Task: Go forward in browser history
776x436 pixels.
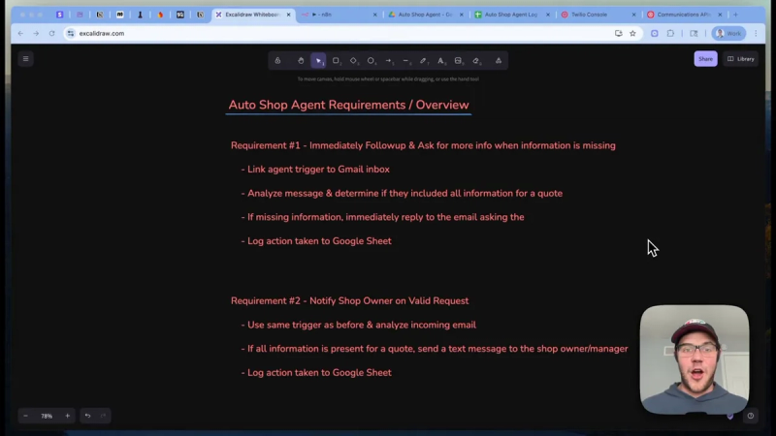Action: coord(36,33)
